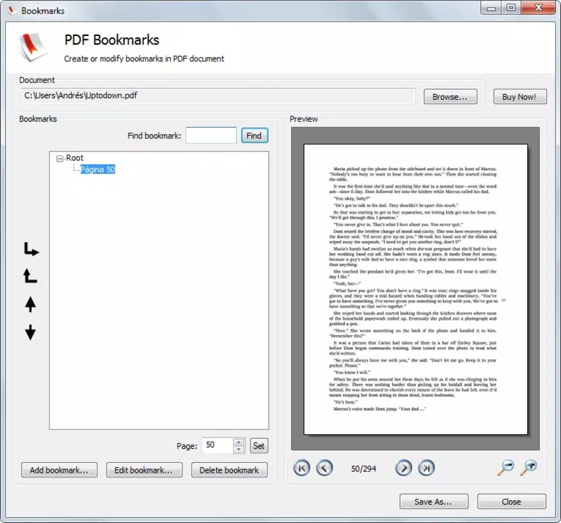Go to next preview page
This screenshot has width=561, height=523.
click(403, 468)
